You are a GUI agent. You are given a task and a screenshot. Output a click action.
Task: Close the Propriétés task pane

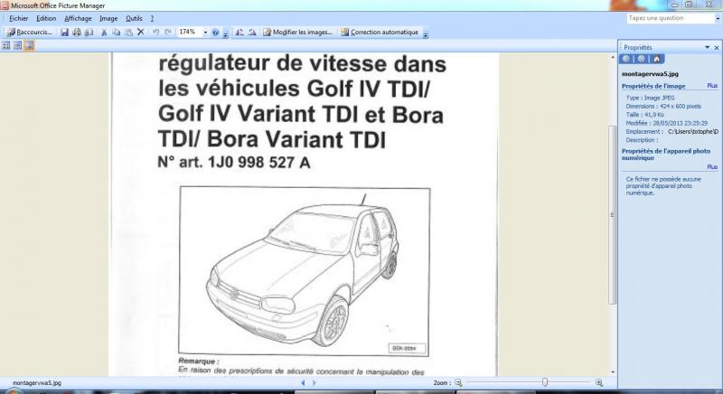click(717, 48)
